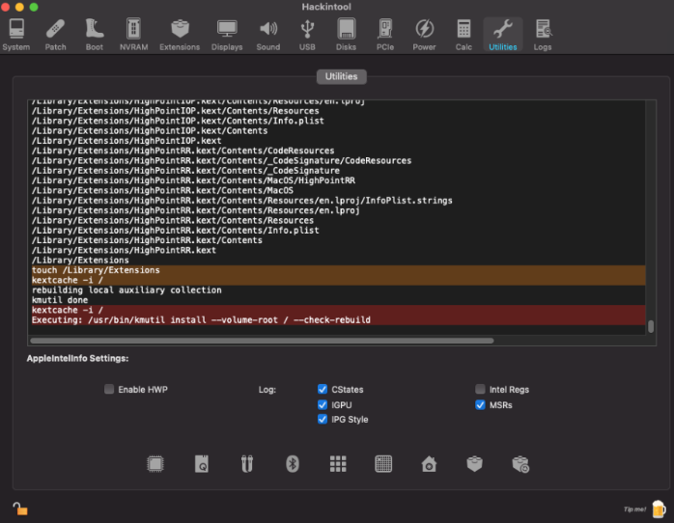The width and height of the screenshot is (674, 523).
Task: Click the 'touch /Library/Extensions' log line
Action: pos(96,270)
